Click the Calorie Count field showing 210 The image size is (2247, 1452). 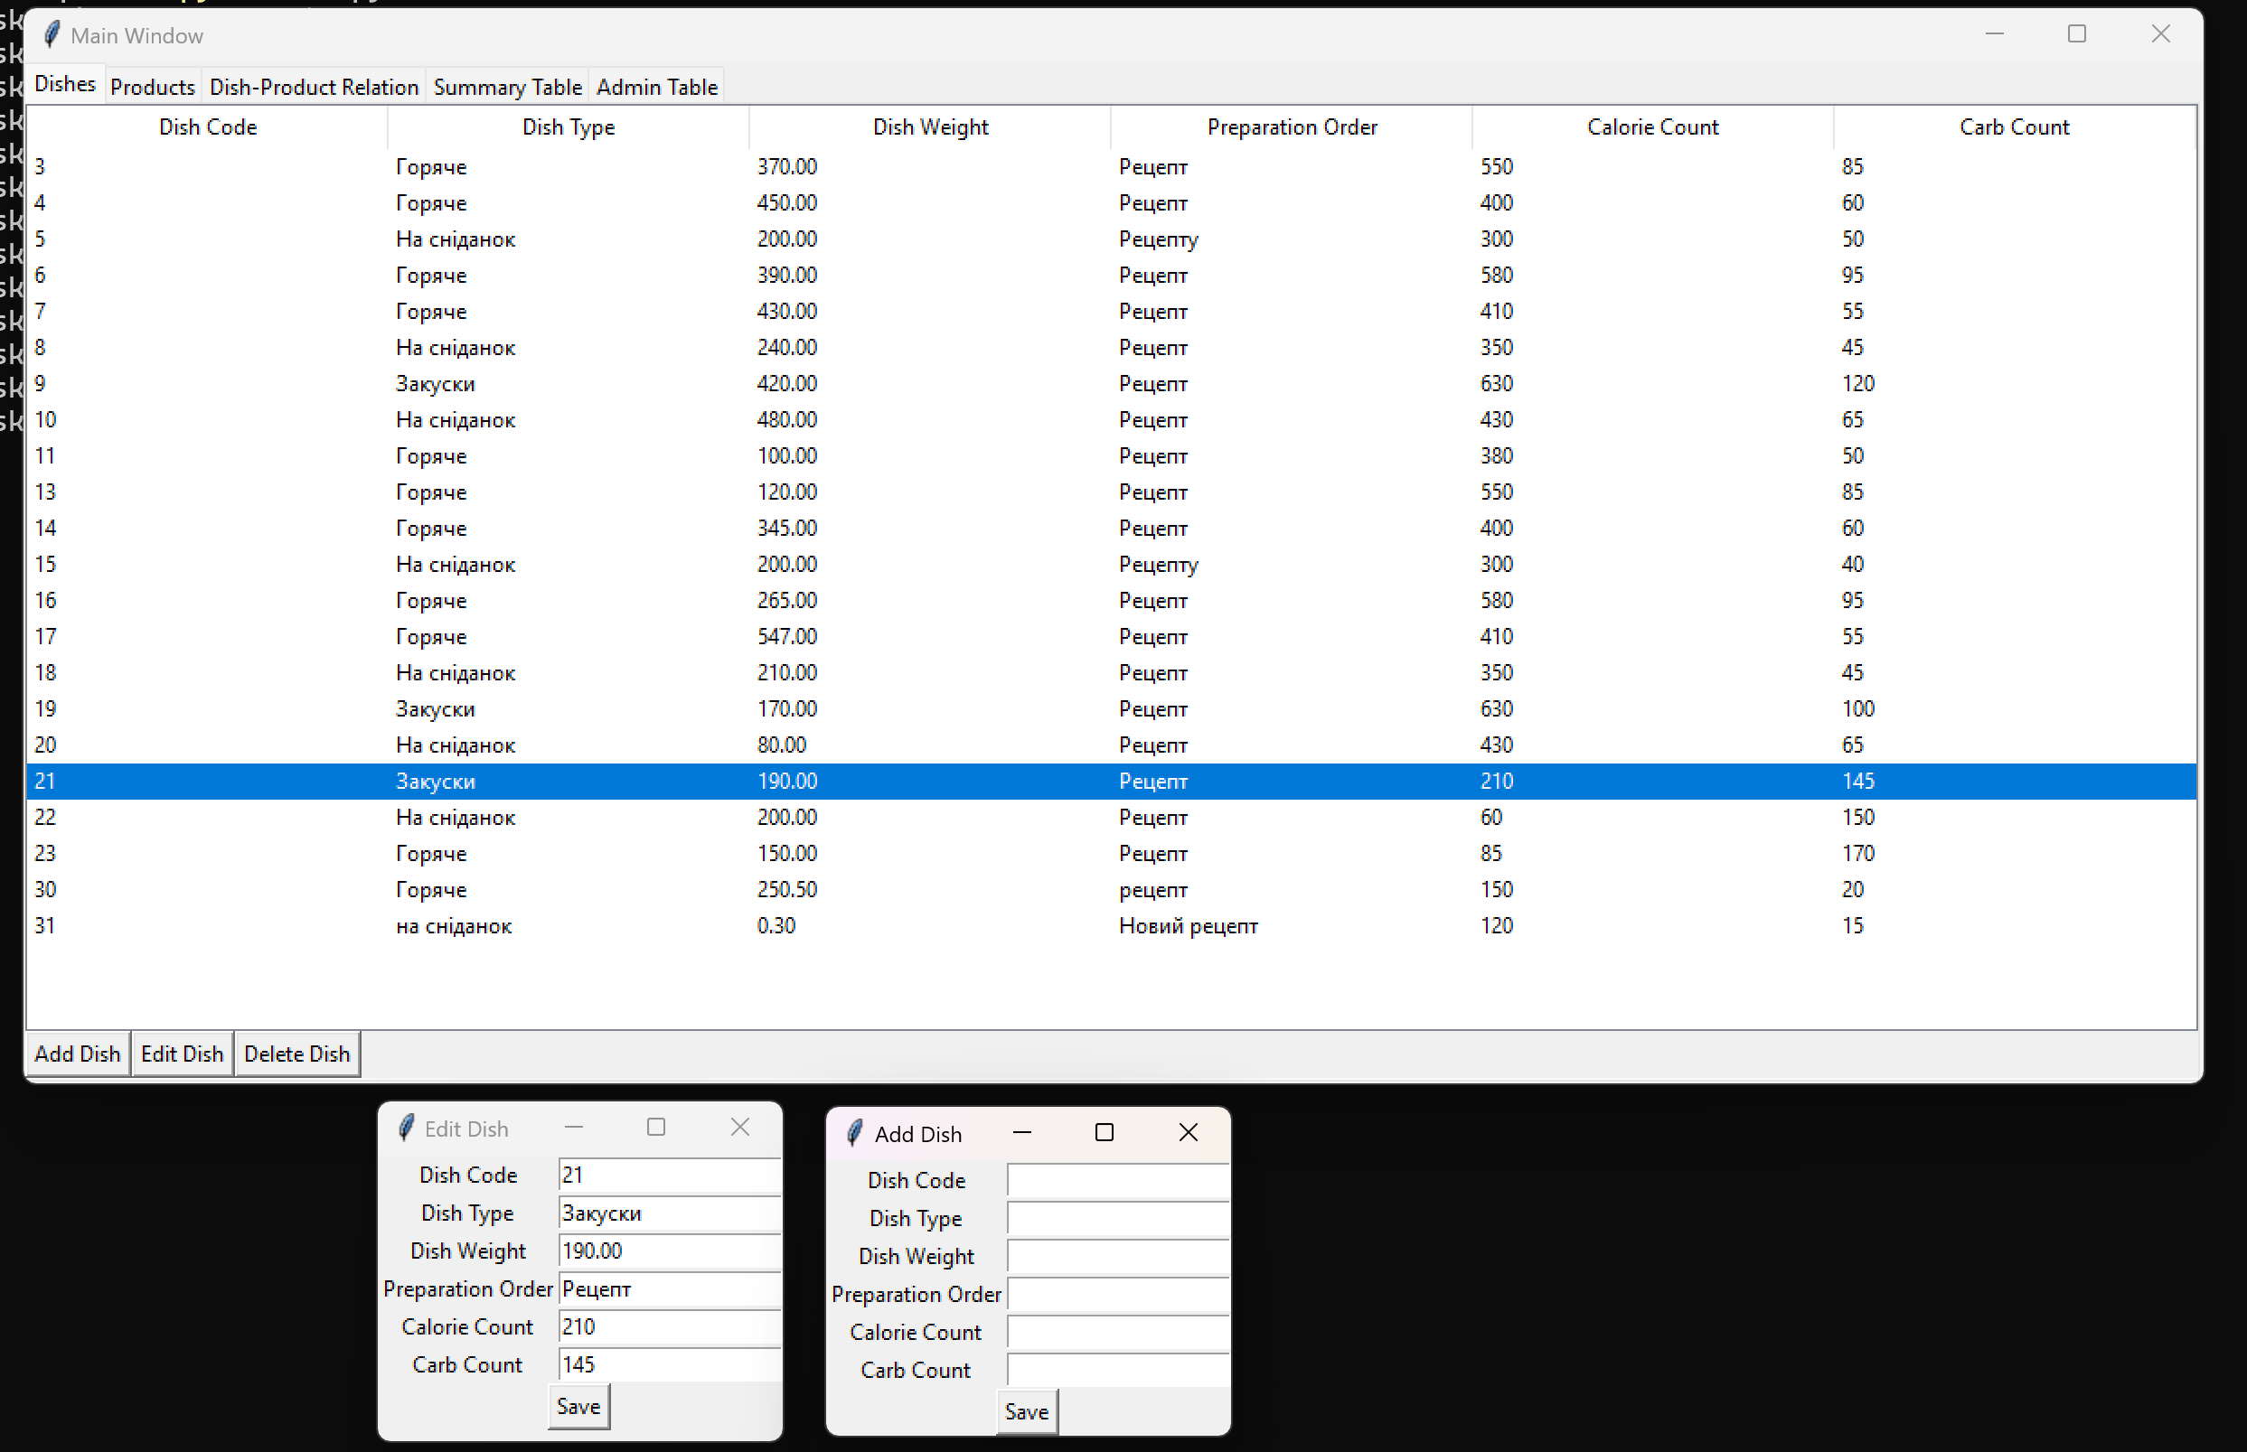click(669, 1326)
